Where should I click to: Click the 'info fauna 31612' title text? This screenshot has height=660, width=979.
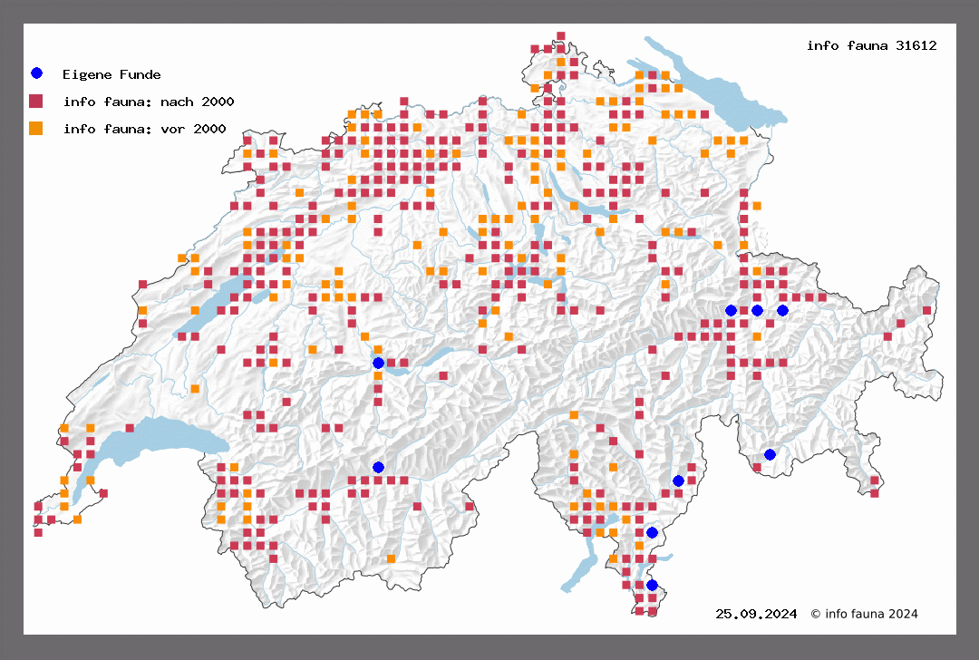pyautogui.click(x=871, y=45)
